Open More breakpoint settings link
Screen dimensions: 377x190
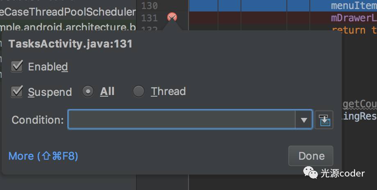point(43,156)
